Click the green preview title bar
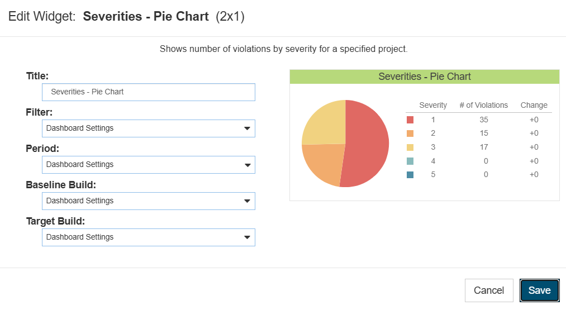 click(425, 77)
